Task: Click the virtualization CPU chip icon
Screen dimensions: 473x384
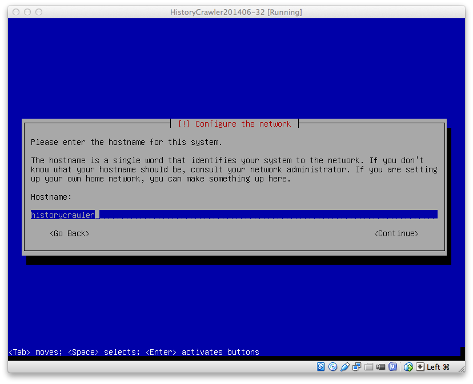Action: point(393,367)
